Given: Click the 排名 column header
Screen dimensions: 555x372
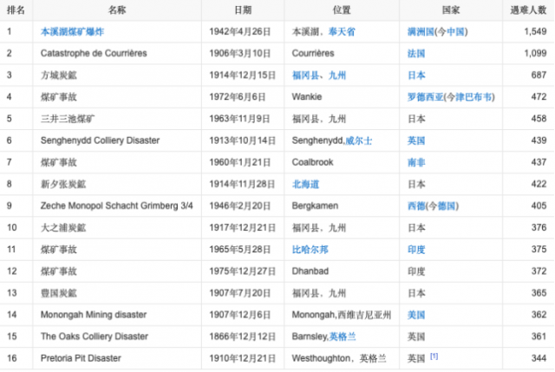Looking at the screenshot, I should 16,10.
